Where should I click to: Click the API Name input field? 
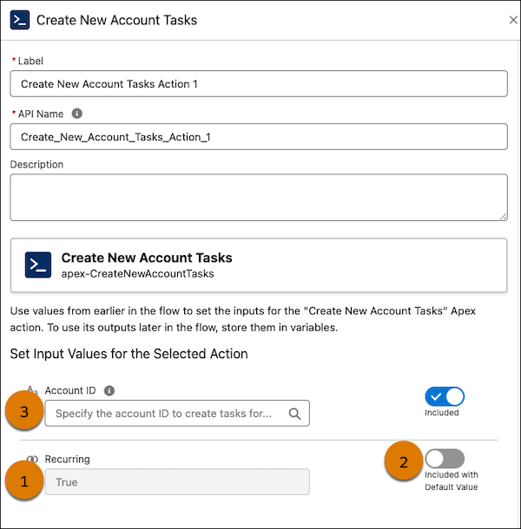click(259, 137)
